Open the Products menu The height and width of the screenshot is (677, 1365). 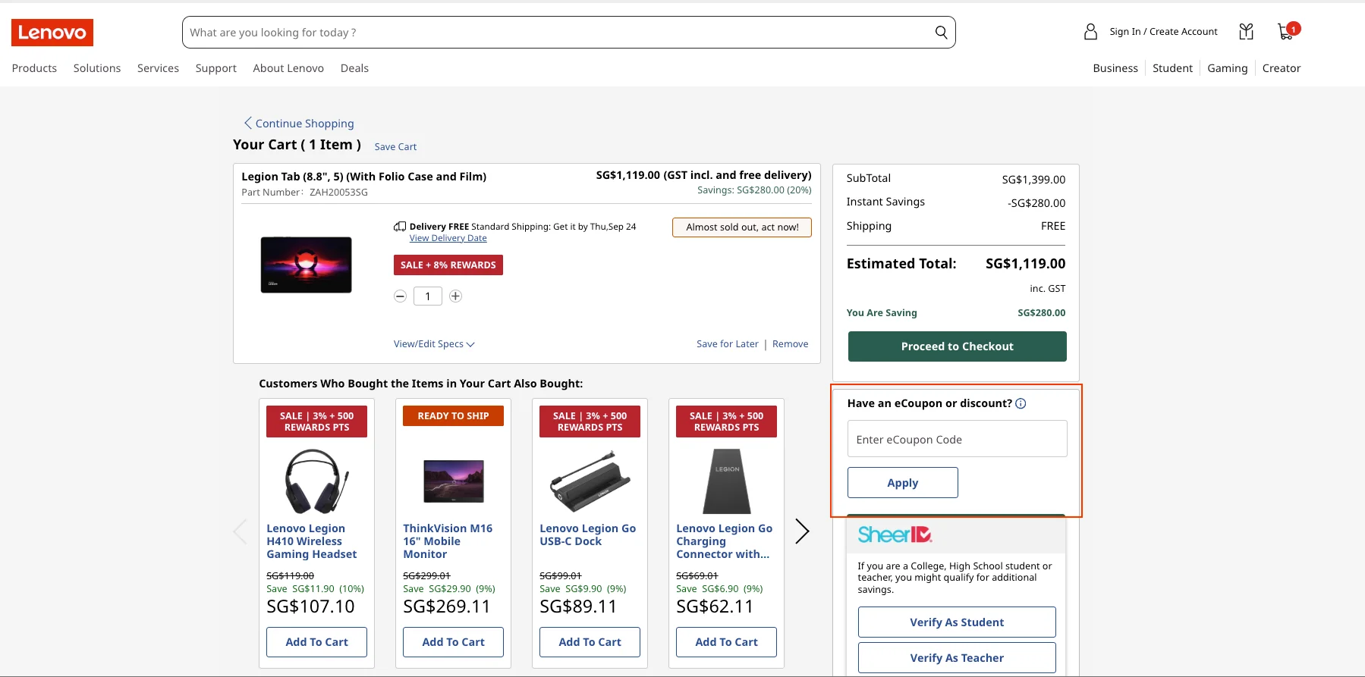(x=34, y=68)
